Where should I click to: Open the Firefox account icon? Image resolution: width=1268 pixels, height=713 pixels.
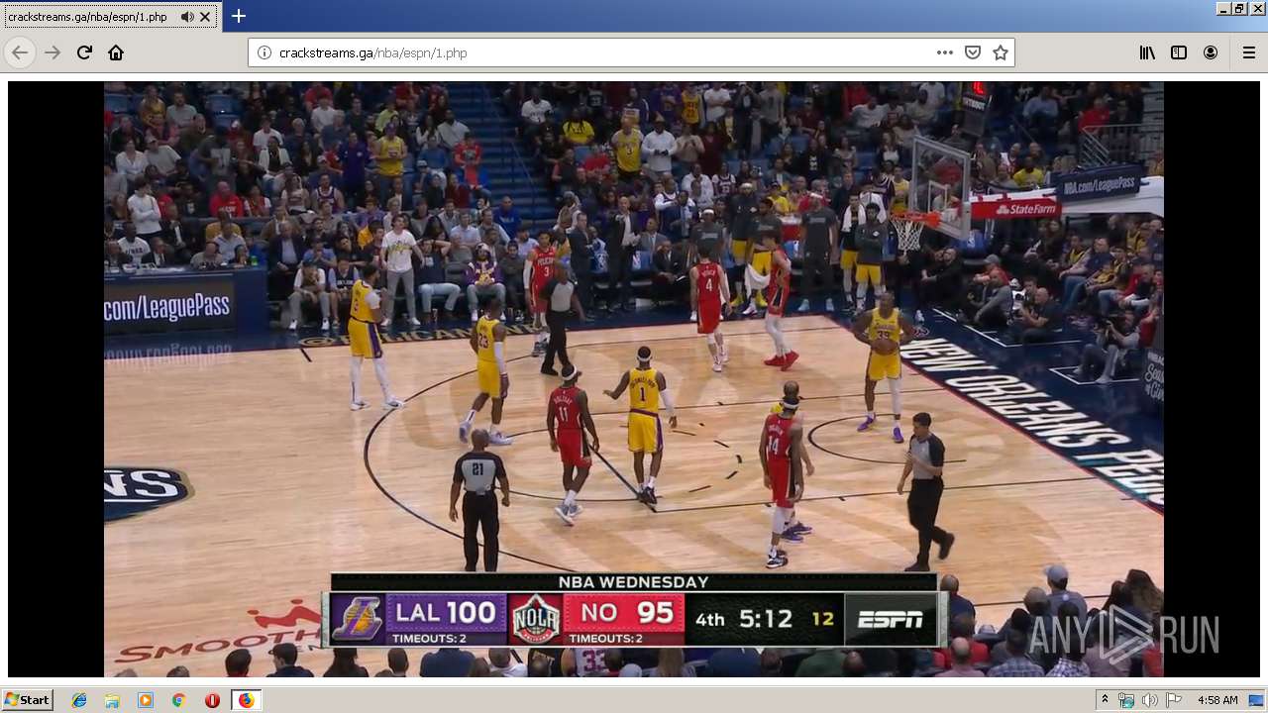1211,52
